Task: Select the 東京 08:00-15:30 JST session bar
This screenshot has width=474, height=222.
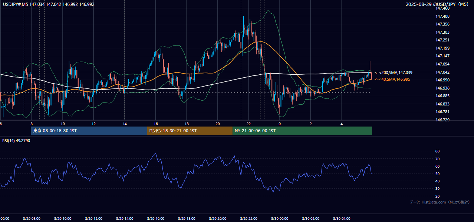Action: [x=89, y=131]
